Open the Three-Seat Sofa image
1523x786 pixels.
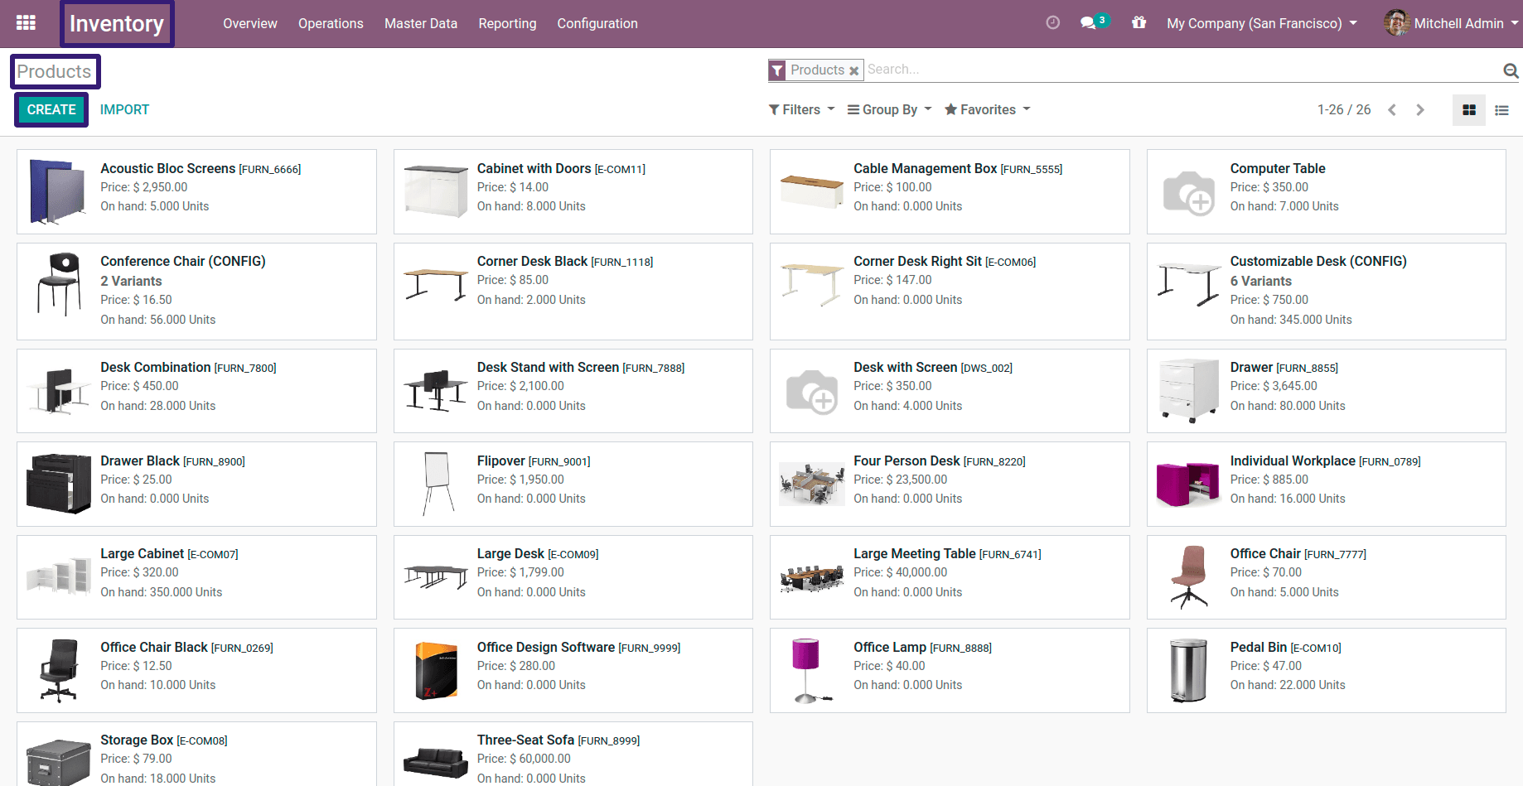click(436, 762)
